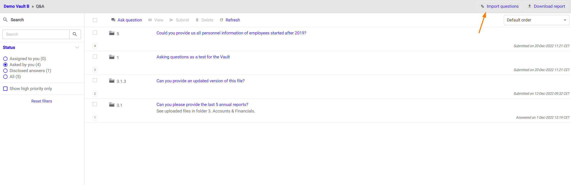
Task: Click the answer text 'See uploaded files in folder 3'
Action: 206,111
